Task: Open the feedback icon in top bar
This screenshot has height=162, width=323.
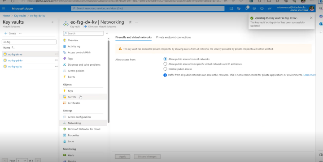Action: (x=270, y=9)
